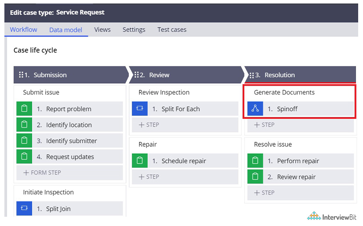Add a step under Resolve issue
The width and height of the screenshot is (363, 226).
(x=301, y=193)
